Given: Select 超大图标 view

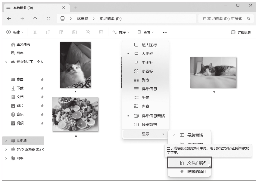Looking at the screenshot, I should pos(146,45).
